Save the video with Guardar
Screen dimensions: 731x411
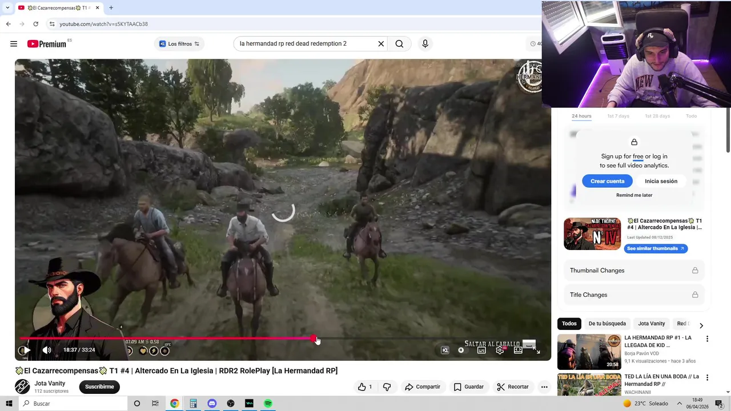[469, 387]
